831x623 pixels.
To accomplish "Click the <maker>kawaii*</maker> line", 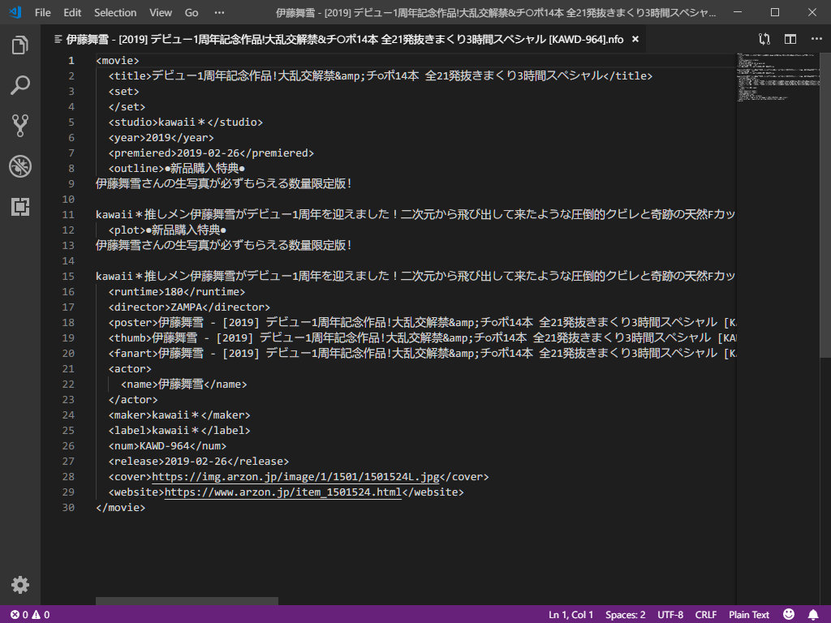I will click(179, 415).
